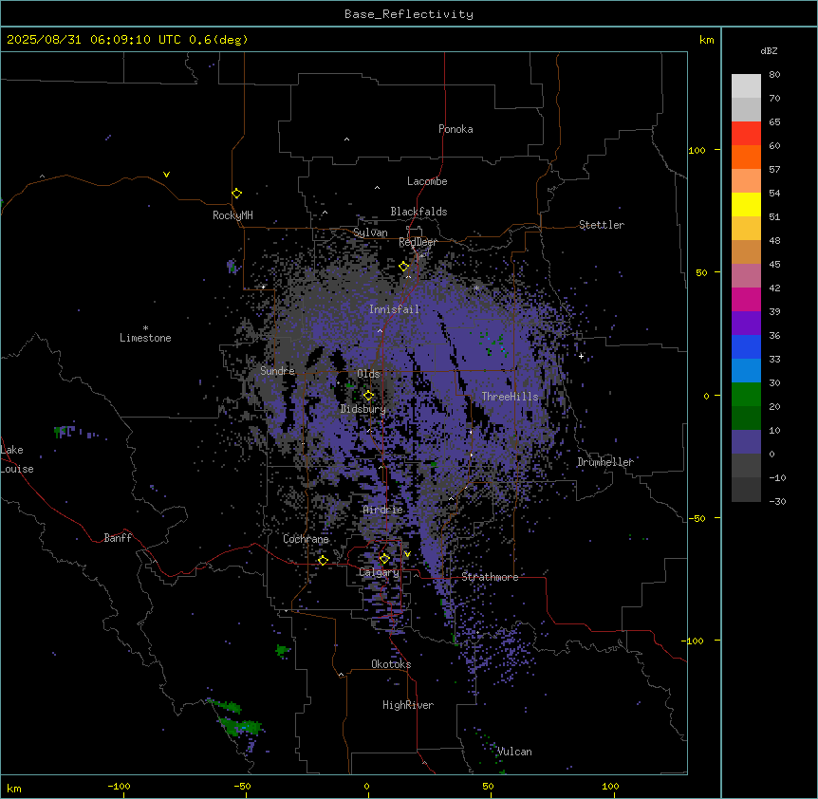Click the yellow diamond marker above Calgary label
The image size is (818, 799).
click(x=384, y=559)
